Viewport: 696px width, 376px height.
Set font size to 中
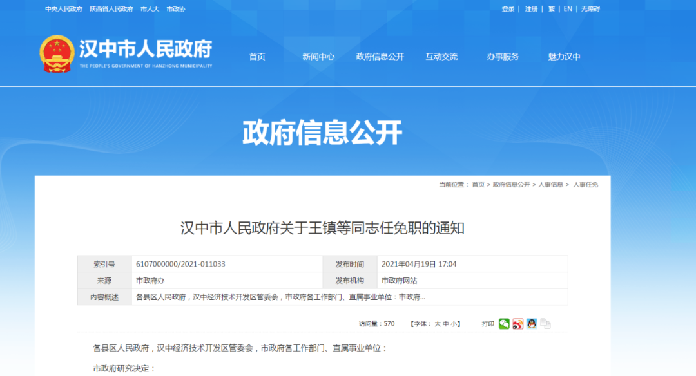(446, 324)
